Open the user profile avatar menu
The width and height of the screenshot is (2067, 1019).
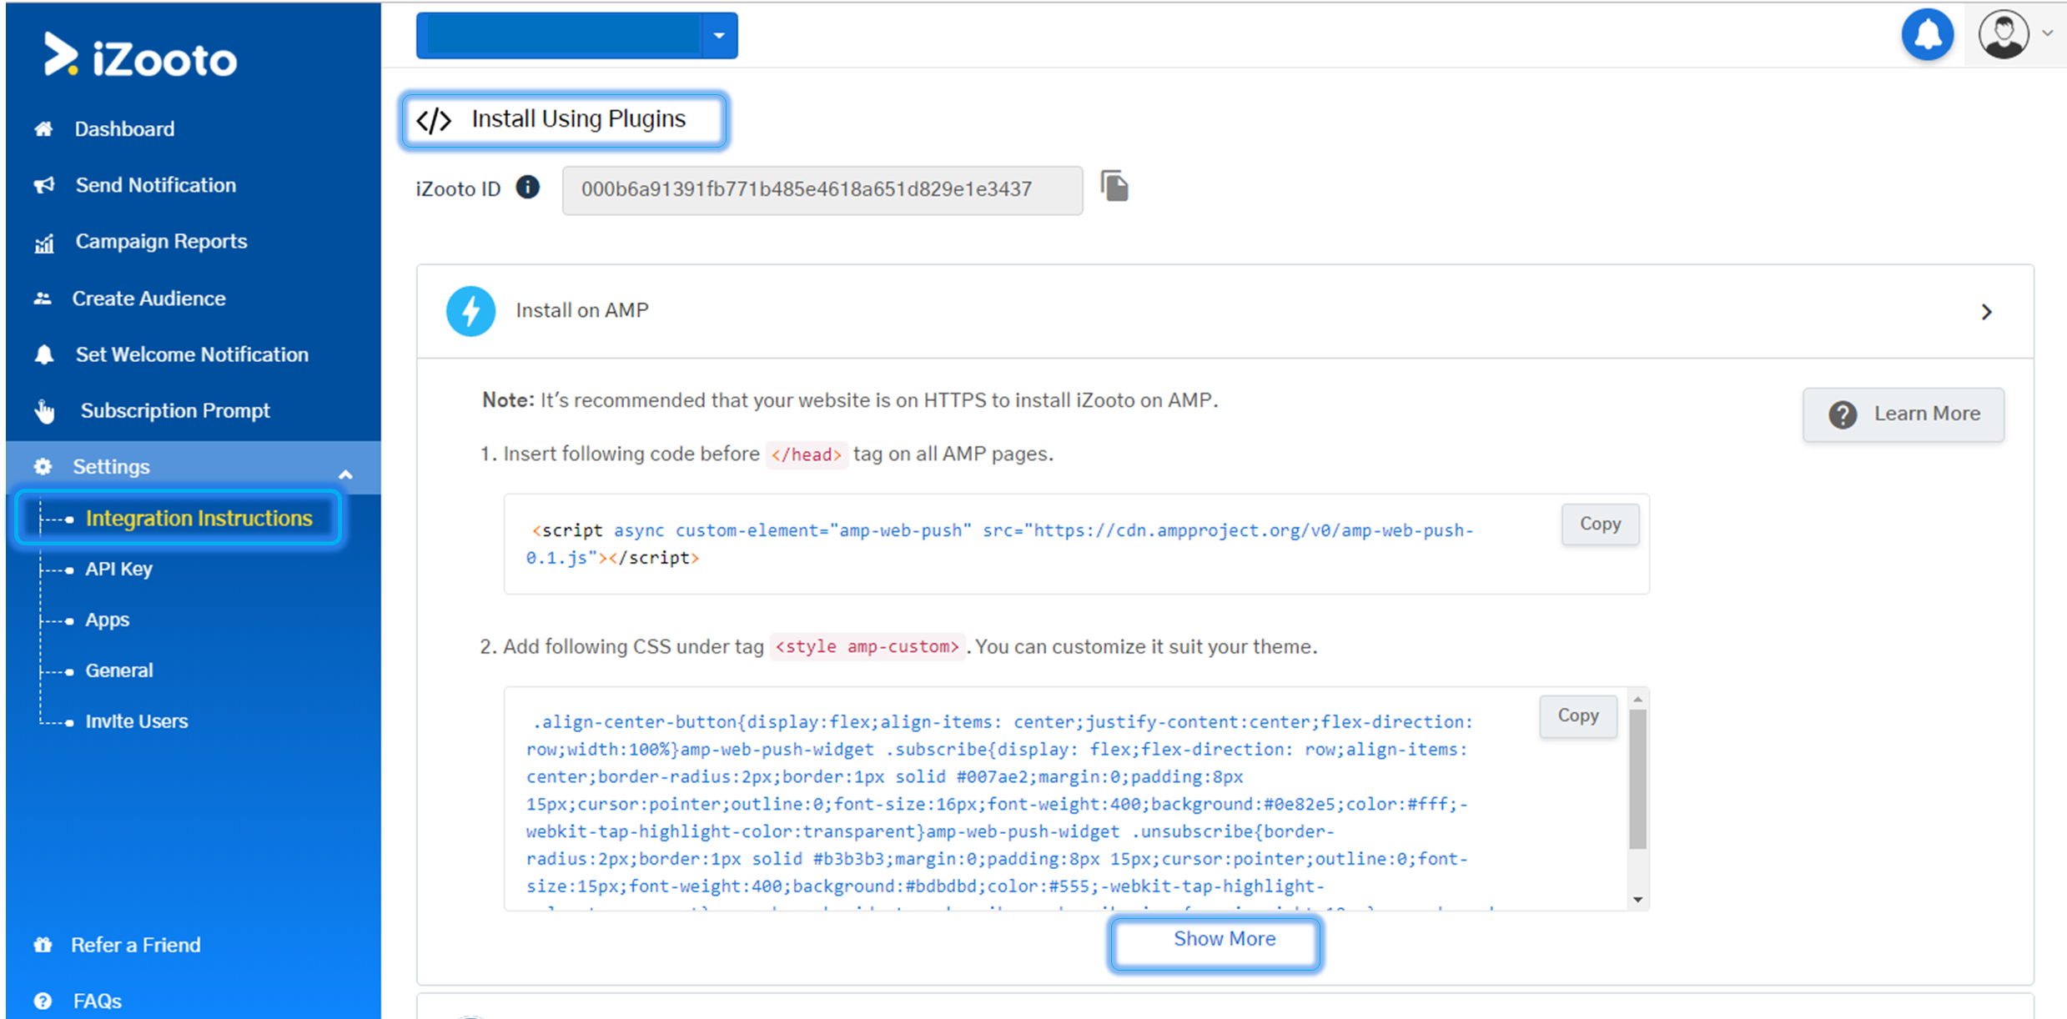[2004, 35]
